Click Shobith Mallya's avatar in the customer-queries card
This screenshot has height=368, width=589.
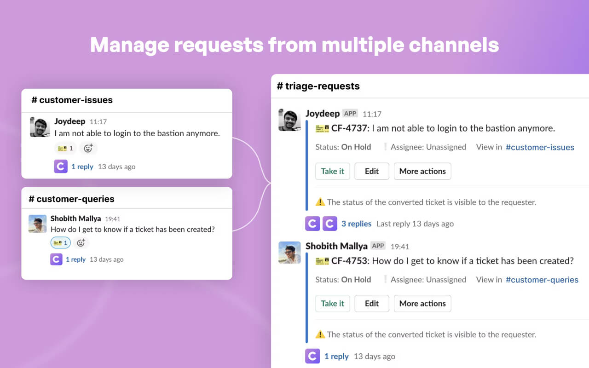(38, 224)
